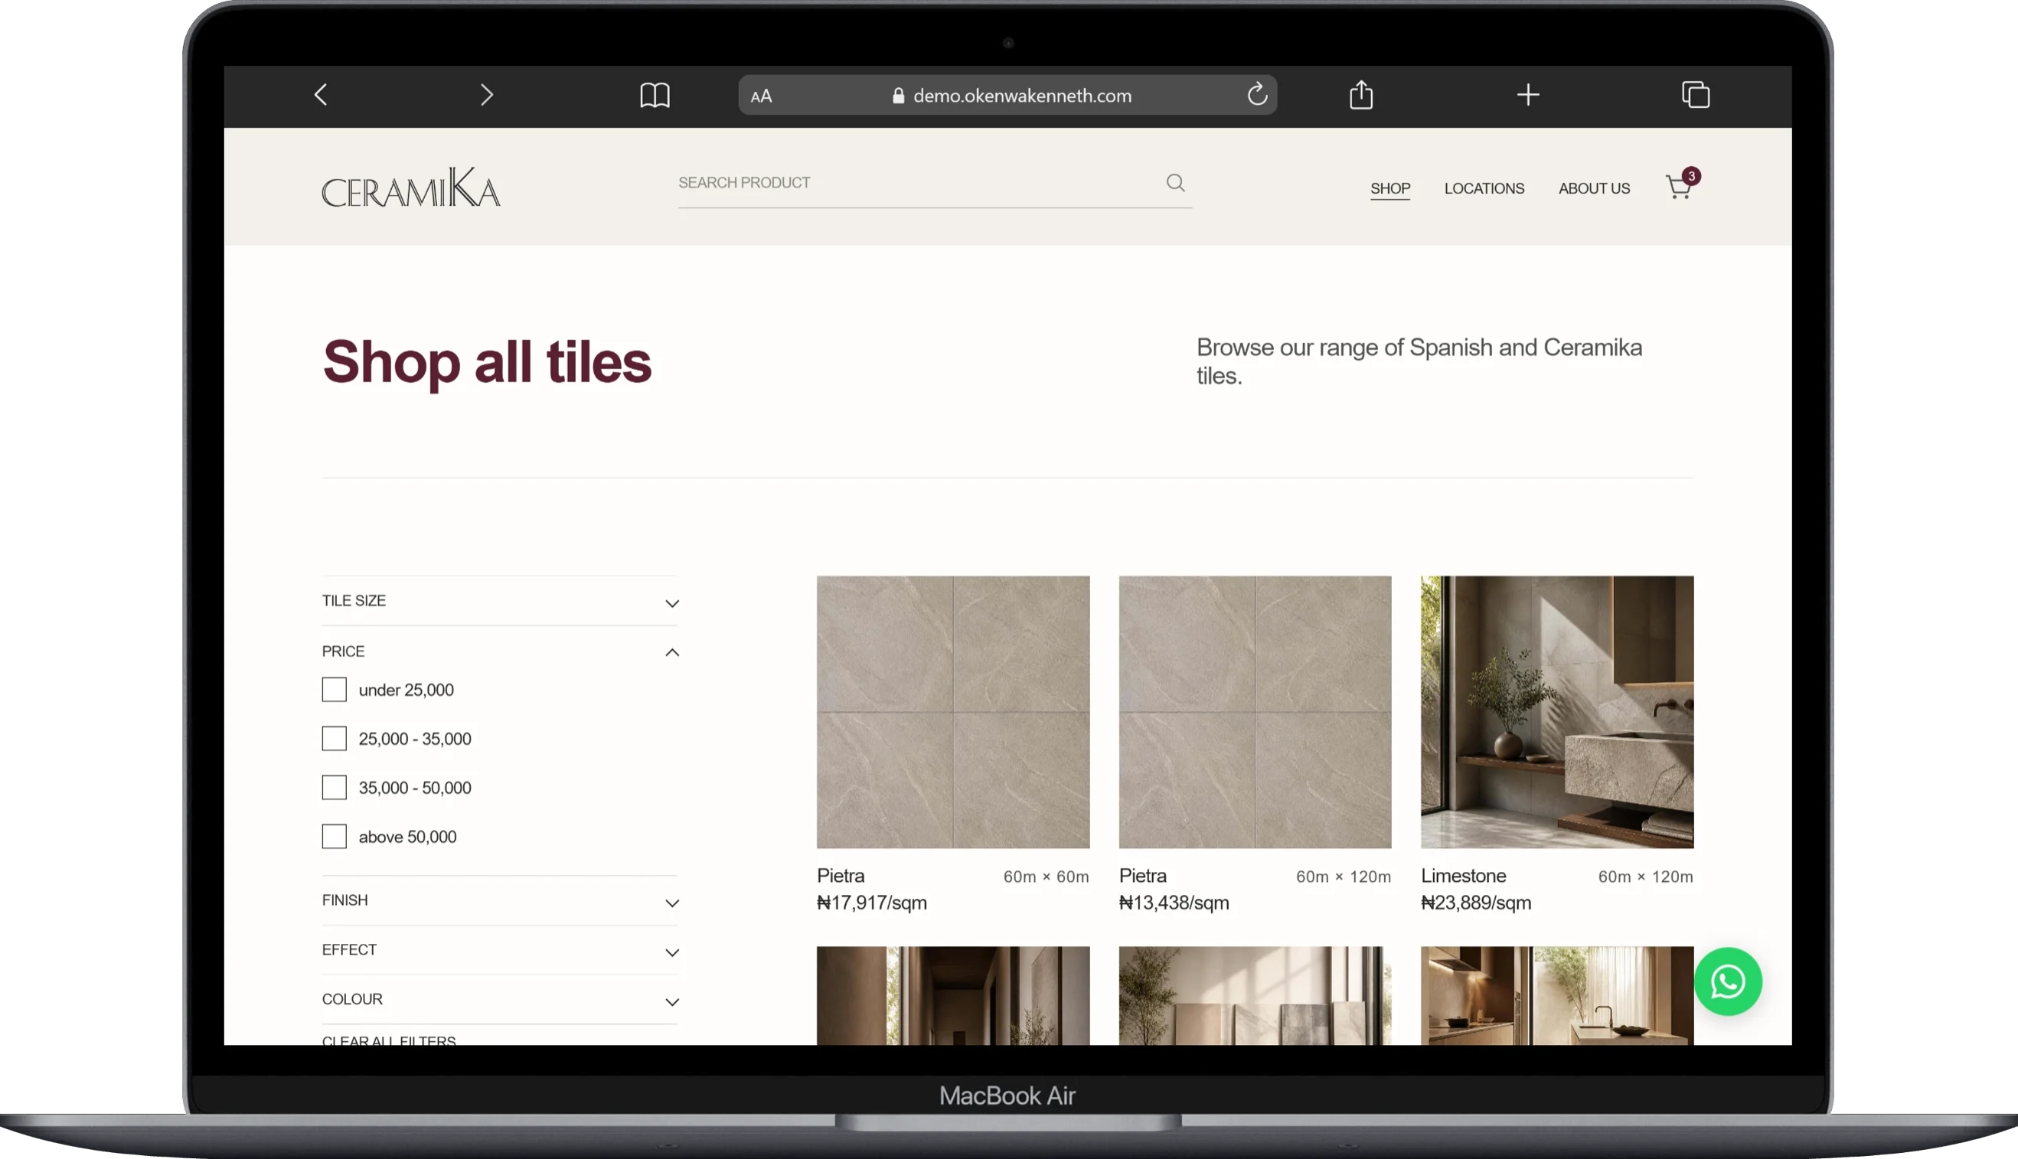
Task: Go to the ABOUT US page
Action: point(1594,188)
